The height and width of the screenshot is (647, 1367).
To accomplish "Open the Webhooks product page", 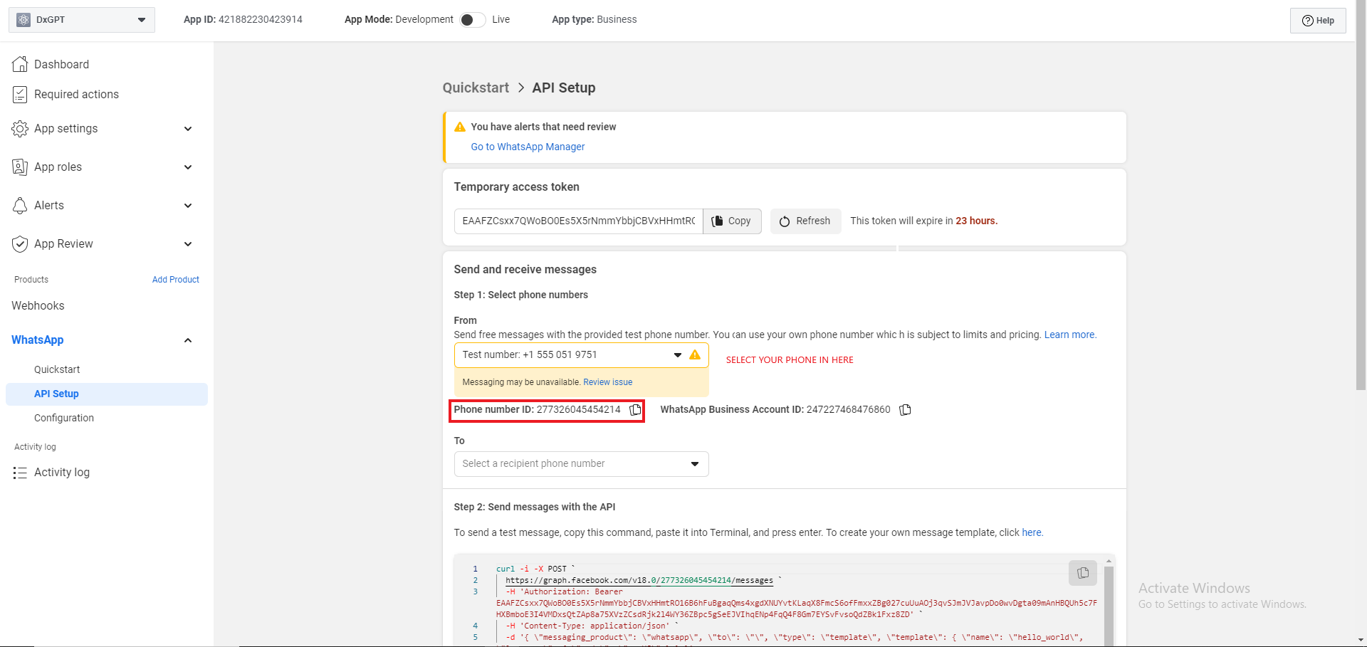I will [x=38, y=306].
